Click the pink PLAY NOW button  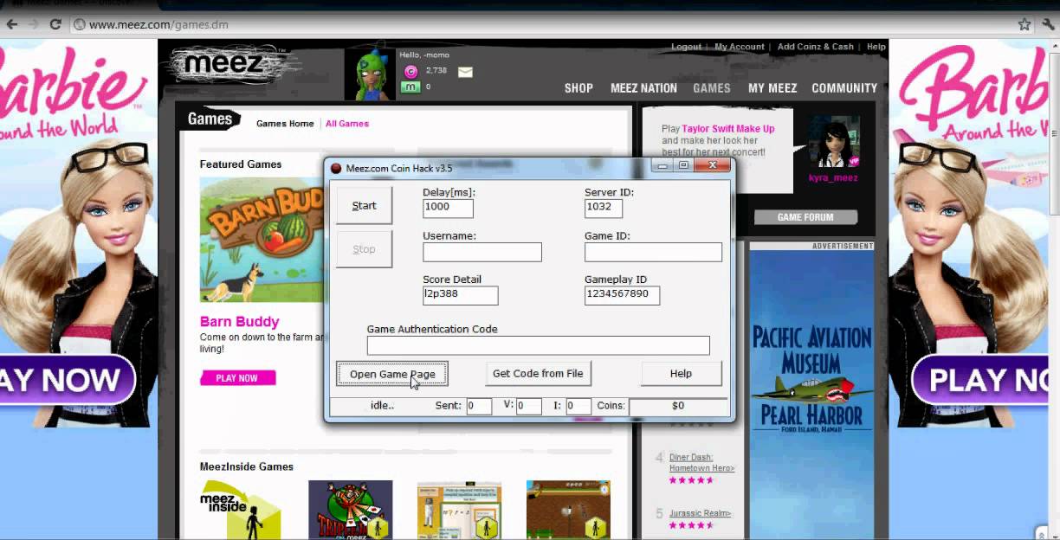(238, 378)
